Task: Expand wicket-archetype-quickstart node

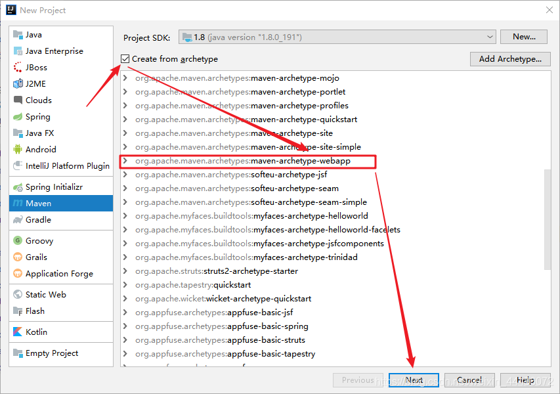Action: (125, 299)
